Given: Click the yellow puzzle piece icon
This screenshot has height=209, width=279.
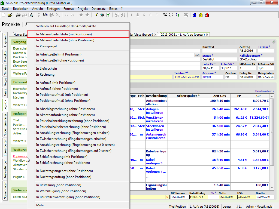Looking at the screenshot, I should [201, 15].
